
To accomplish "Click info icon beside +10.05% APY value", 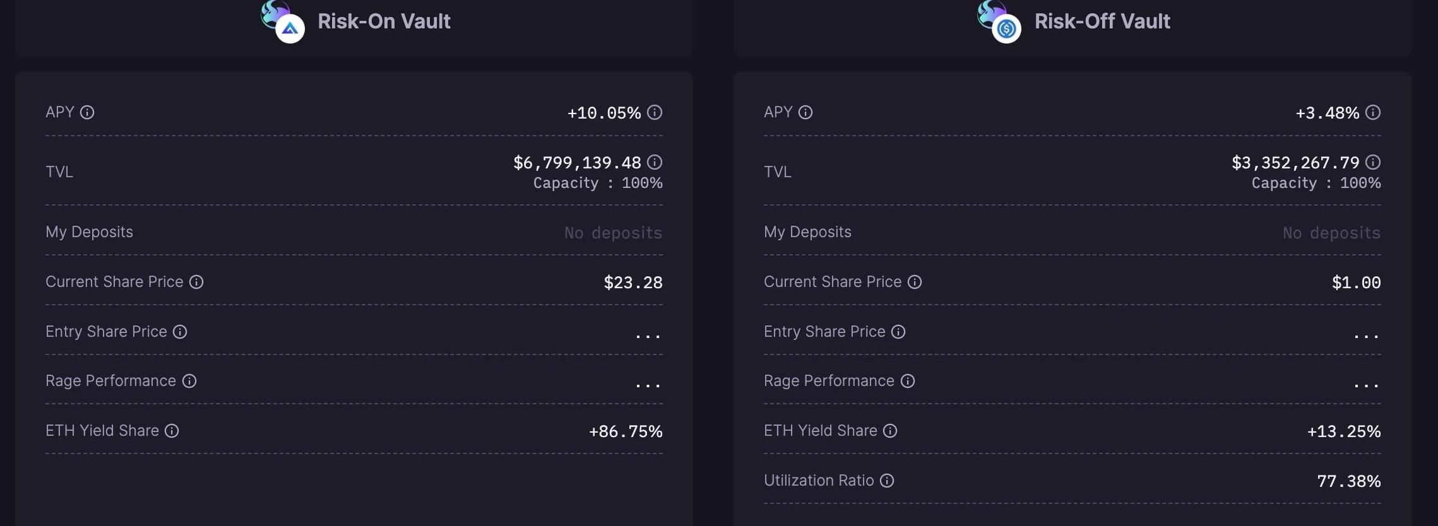I will click(x=655, y=112).
